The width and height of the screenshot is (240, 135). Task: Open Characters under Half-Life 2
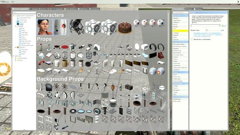coord(25,50)
